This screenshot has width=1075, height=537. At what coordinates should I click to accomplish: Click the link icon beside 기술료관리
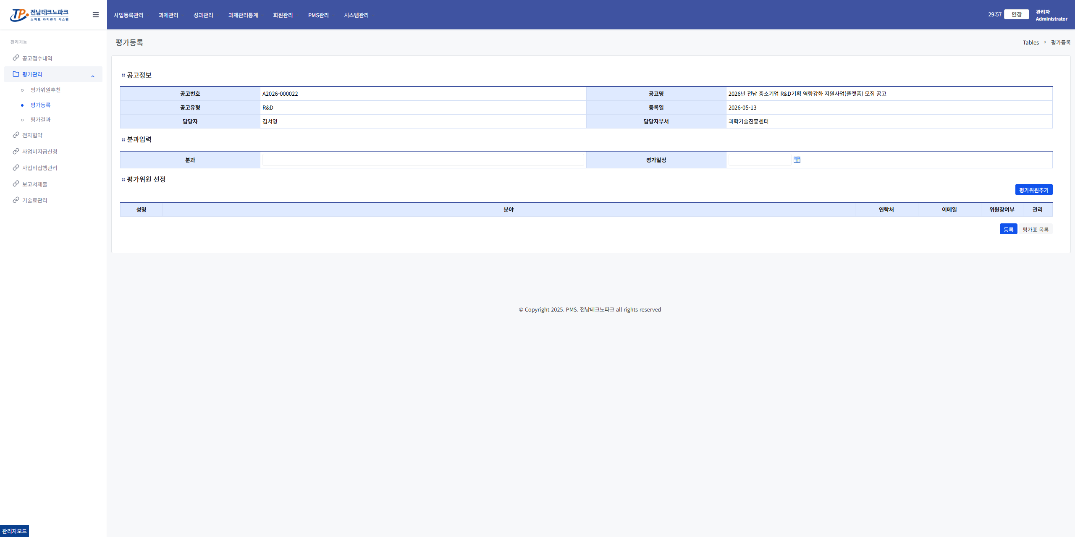[x=16, y=200]
